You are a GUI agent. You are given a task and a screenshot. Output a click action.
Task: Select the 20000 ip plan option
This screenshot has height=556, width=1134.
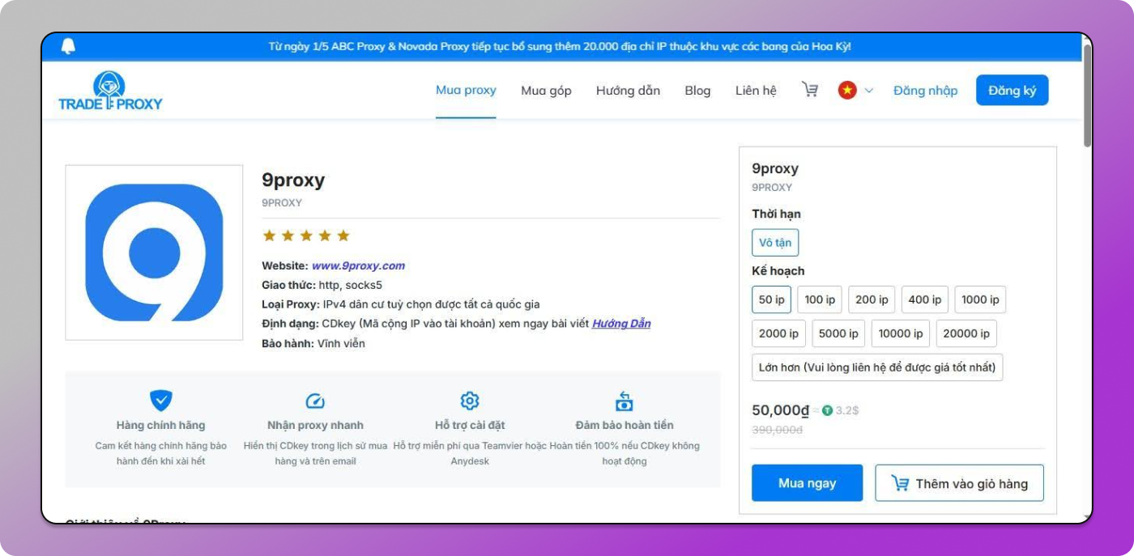tap(966, 333)
